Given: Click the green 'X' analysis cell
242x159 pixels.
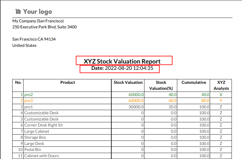Looking at the screenshot, I should [221, 95].
